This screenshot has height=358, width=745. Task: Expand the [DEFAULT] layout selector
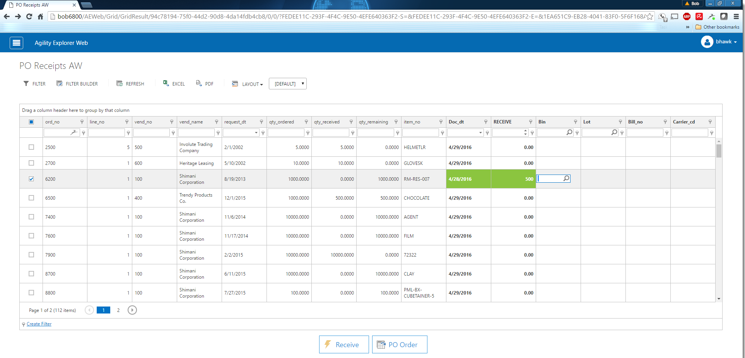[288, 84]
